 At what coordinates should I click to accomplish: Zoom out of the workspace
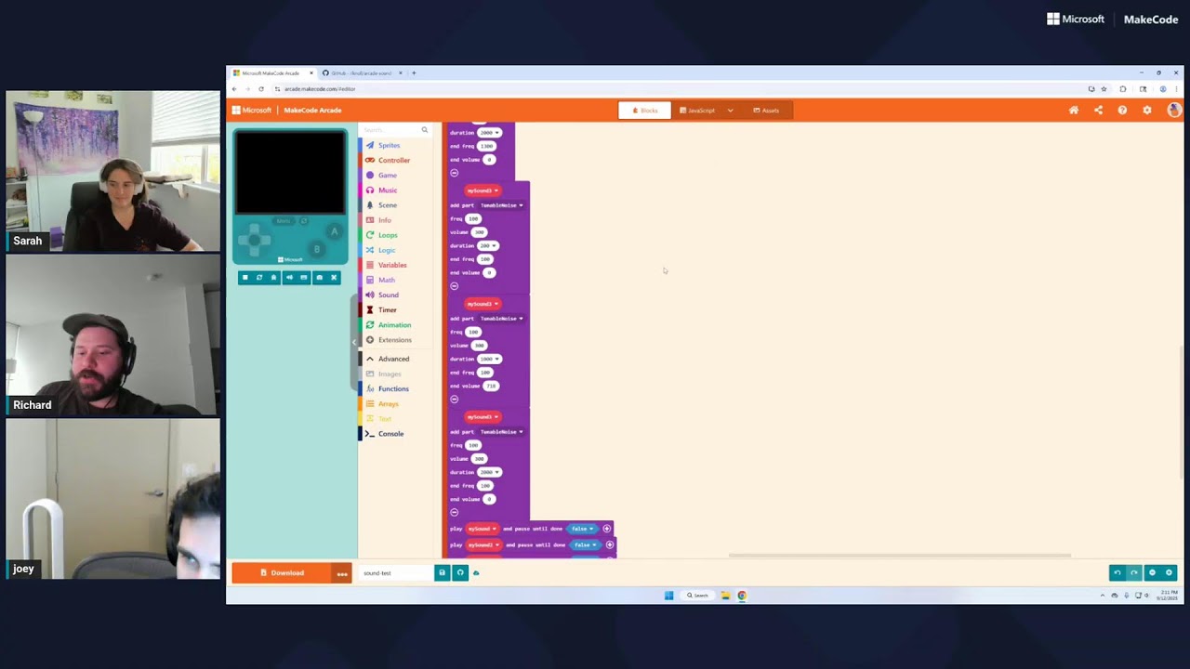pyautogui.click(x=1152, y=572)
